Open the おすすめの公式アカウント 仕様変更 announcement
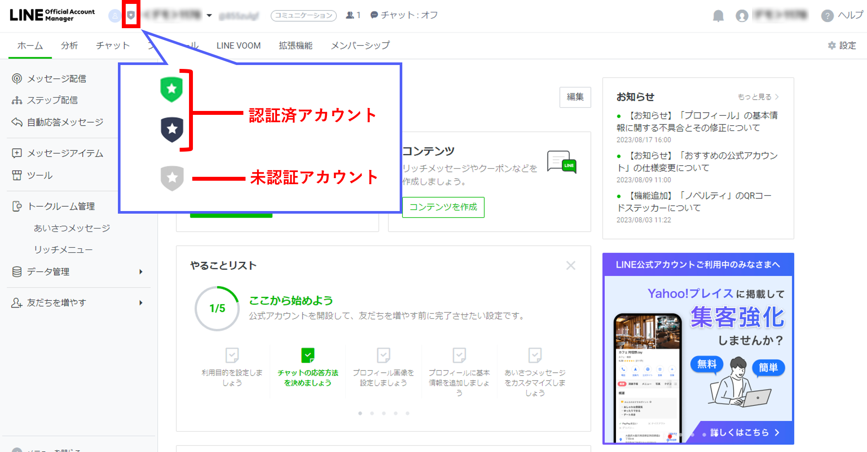Image resolution: width=867 pixels, height=452 pixels. [697, 162]
